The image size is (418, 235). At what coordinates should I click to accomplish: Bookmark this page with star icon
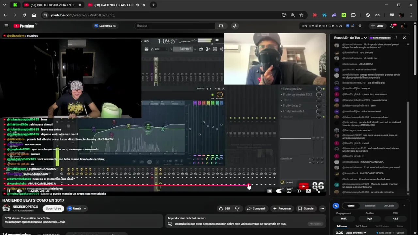coord(301,15)
